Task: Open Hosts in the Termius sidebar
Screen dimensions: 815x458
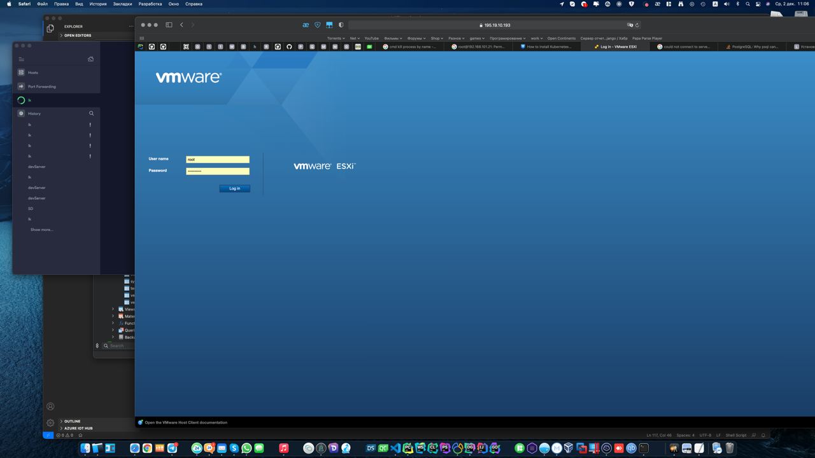Action: click(x=56, y=73)
